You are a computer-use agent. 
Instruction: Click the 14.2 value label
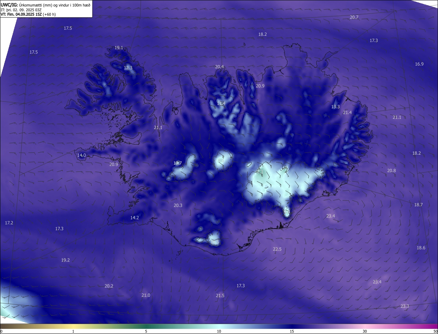(x=134, y=218)
